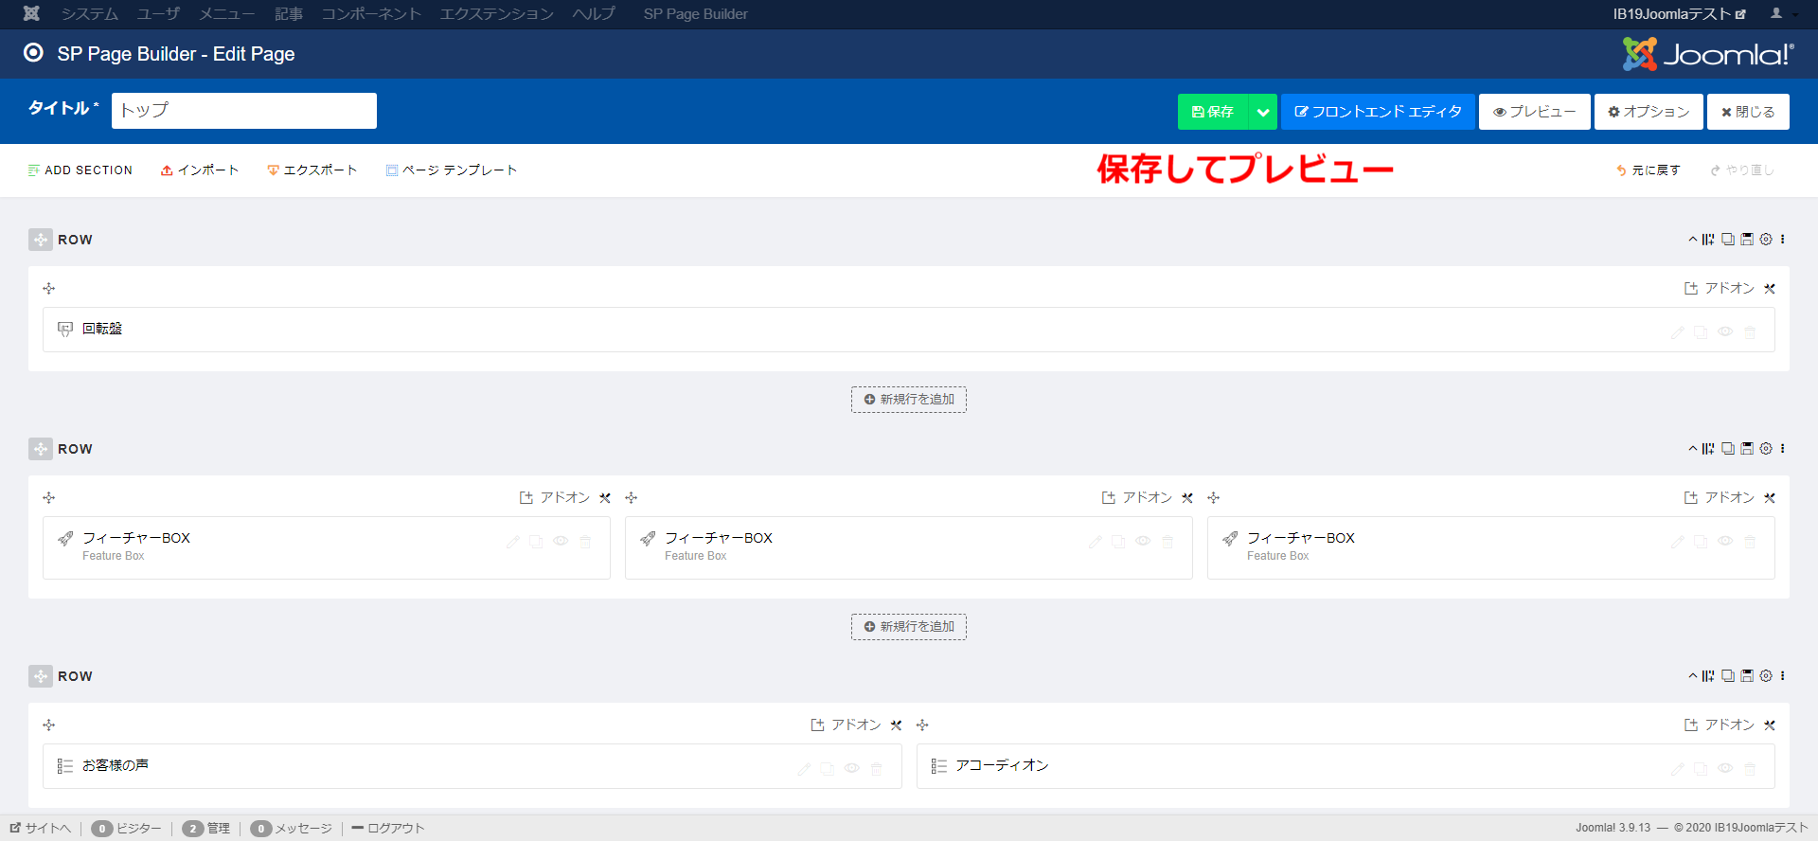Screen dimensions: 1818x841
Task: Save the first row using the floppy icon
Action: 1747,240
